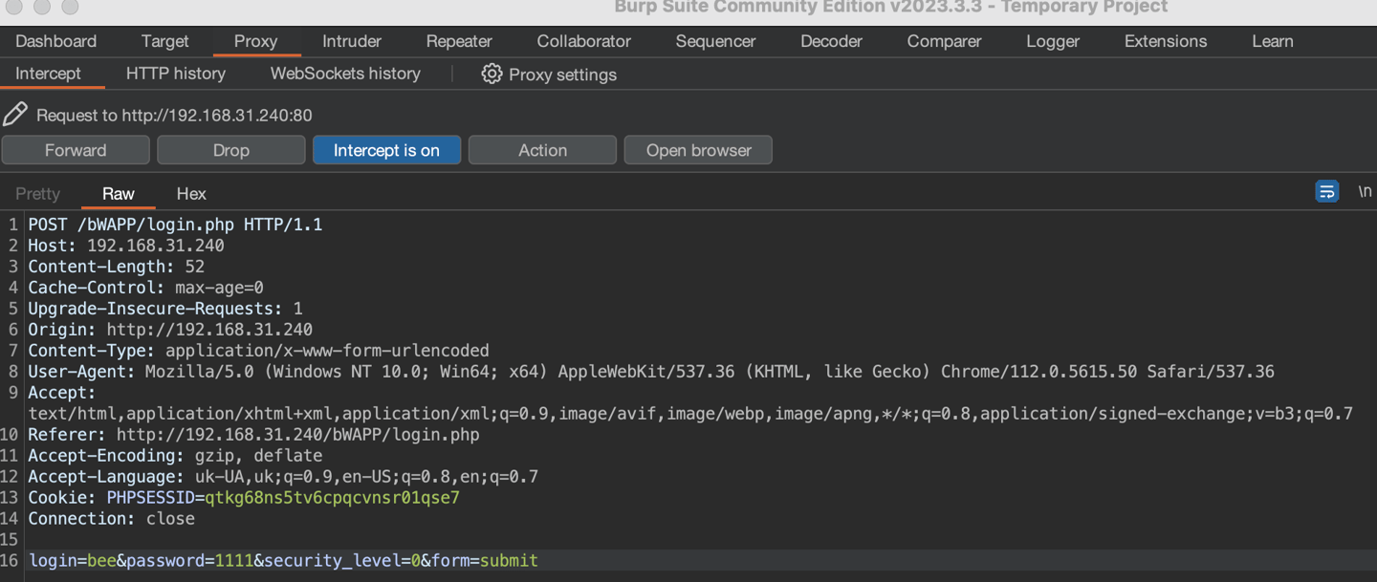Viewport: 1377px width, 582px height.
Task: Click the pencil icon beside the request target
Action: click(x=15, y=115)
